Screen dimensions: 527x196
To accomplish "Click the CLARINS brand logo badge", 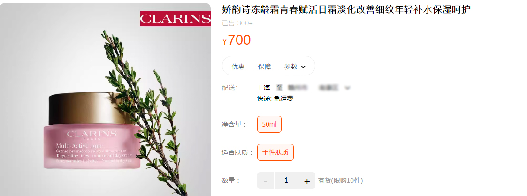I will [x=175, y=18].
